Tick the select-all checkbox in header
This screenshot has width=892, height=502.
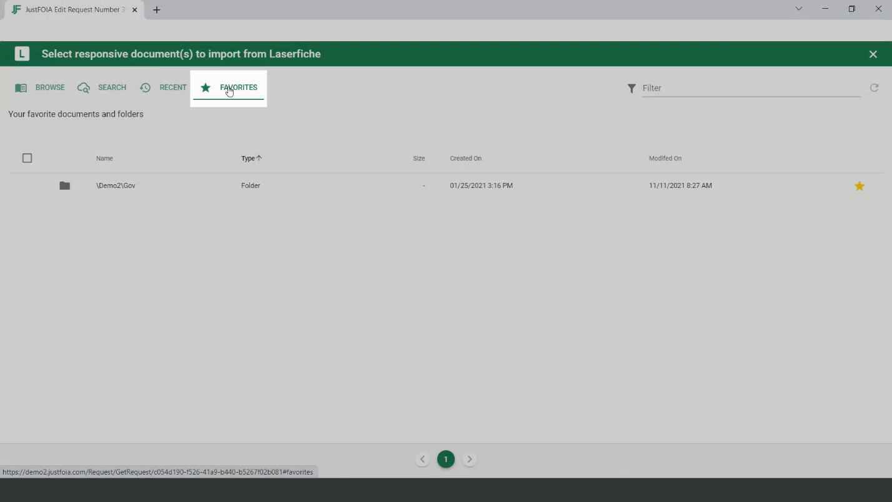click(27, 158)
